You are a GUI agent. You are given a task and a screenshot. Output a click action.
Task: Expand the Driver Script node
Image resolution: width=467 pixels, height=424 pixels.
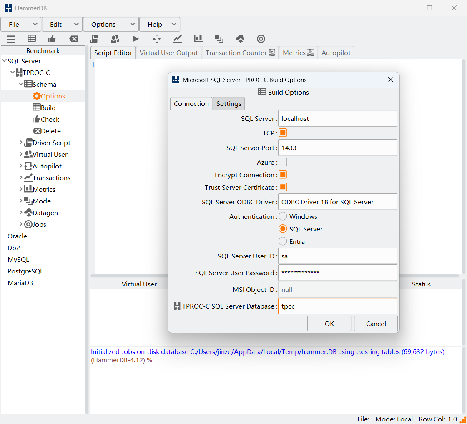(x=21, y=143)
